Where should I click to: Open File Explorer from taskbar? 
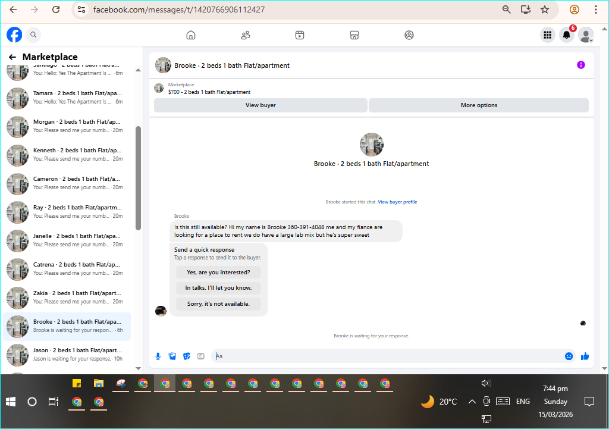[x=99, y=384]
